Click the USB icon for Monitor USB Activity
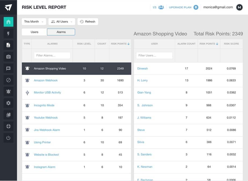Screen dimensions: 248x181 pyautogui.click(x=27, y=93)
